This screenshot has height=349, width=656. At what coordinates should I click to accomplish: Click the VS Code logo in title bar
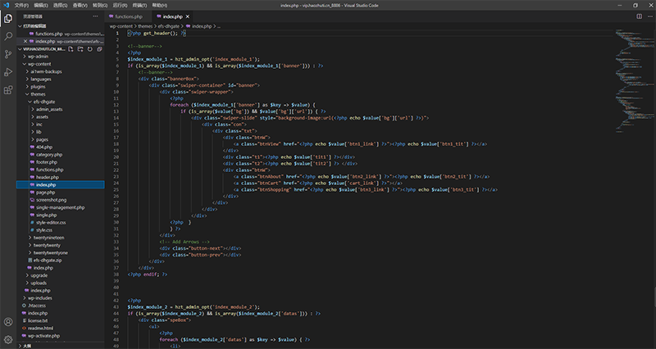coord(6,5)
